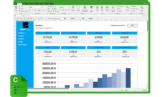This screenshot has height=97, width=162.
Task: Click the vertical scrollbar on the right
Action: pos(147,26)
